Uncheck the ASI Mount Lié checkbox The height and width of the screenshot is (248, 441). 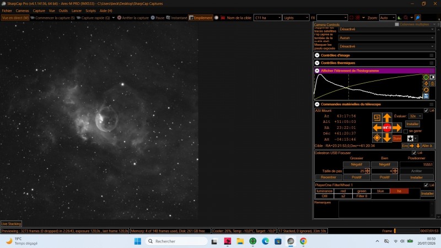[x=426, y=111]
